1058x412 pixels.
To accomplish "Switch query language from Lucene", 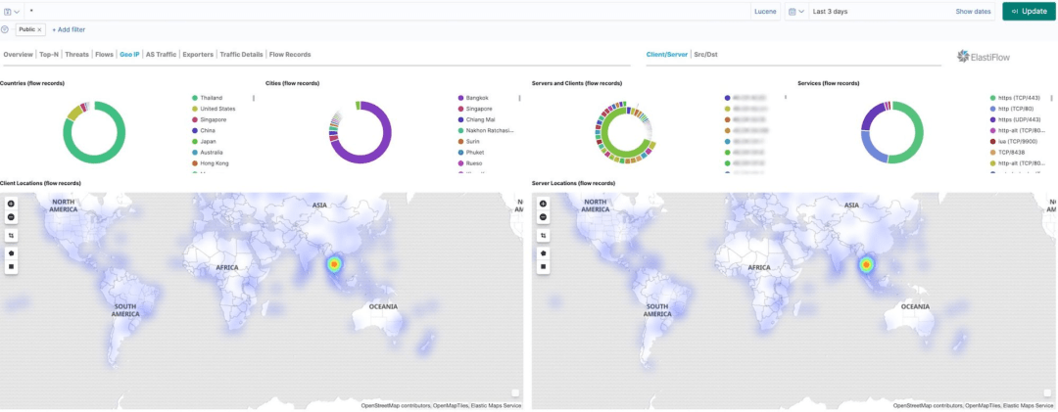I will click(x=765, y=11).
